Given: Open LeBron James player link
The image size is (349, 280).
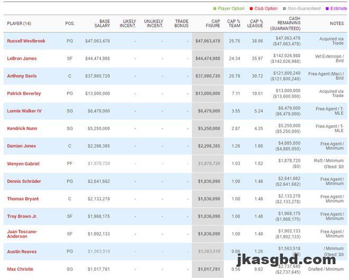Looking at the screenshot, I should [22, 59].
